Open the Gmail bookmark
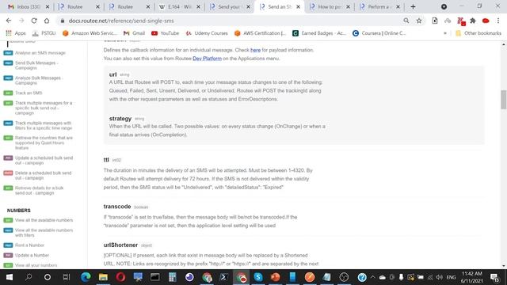The image size is (507, 285). [x=134, y=33]
